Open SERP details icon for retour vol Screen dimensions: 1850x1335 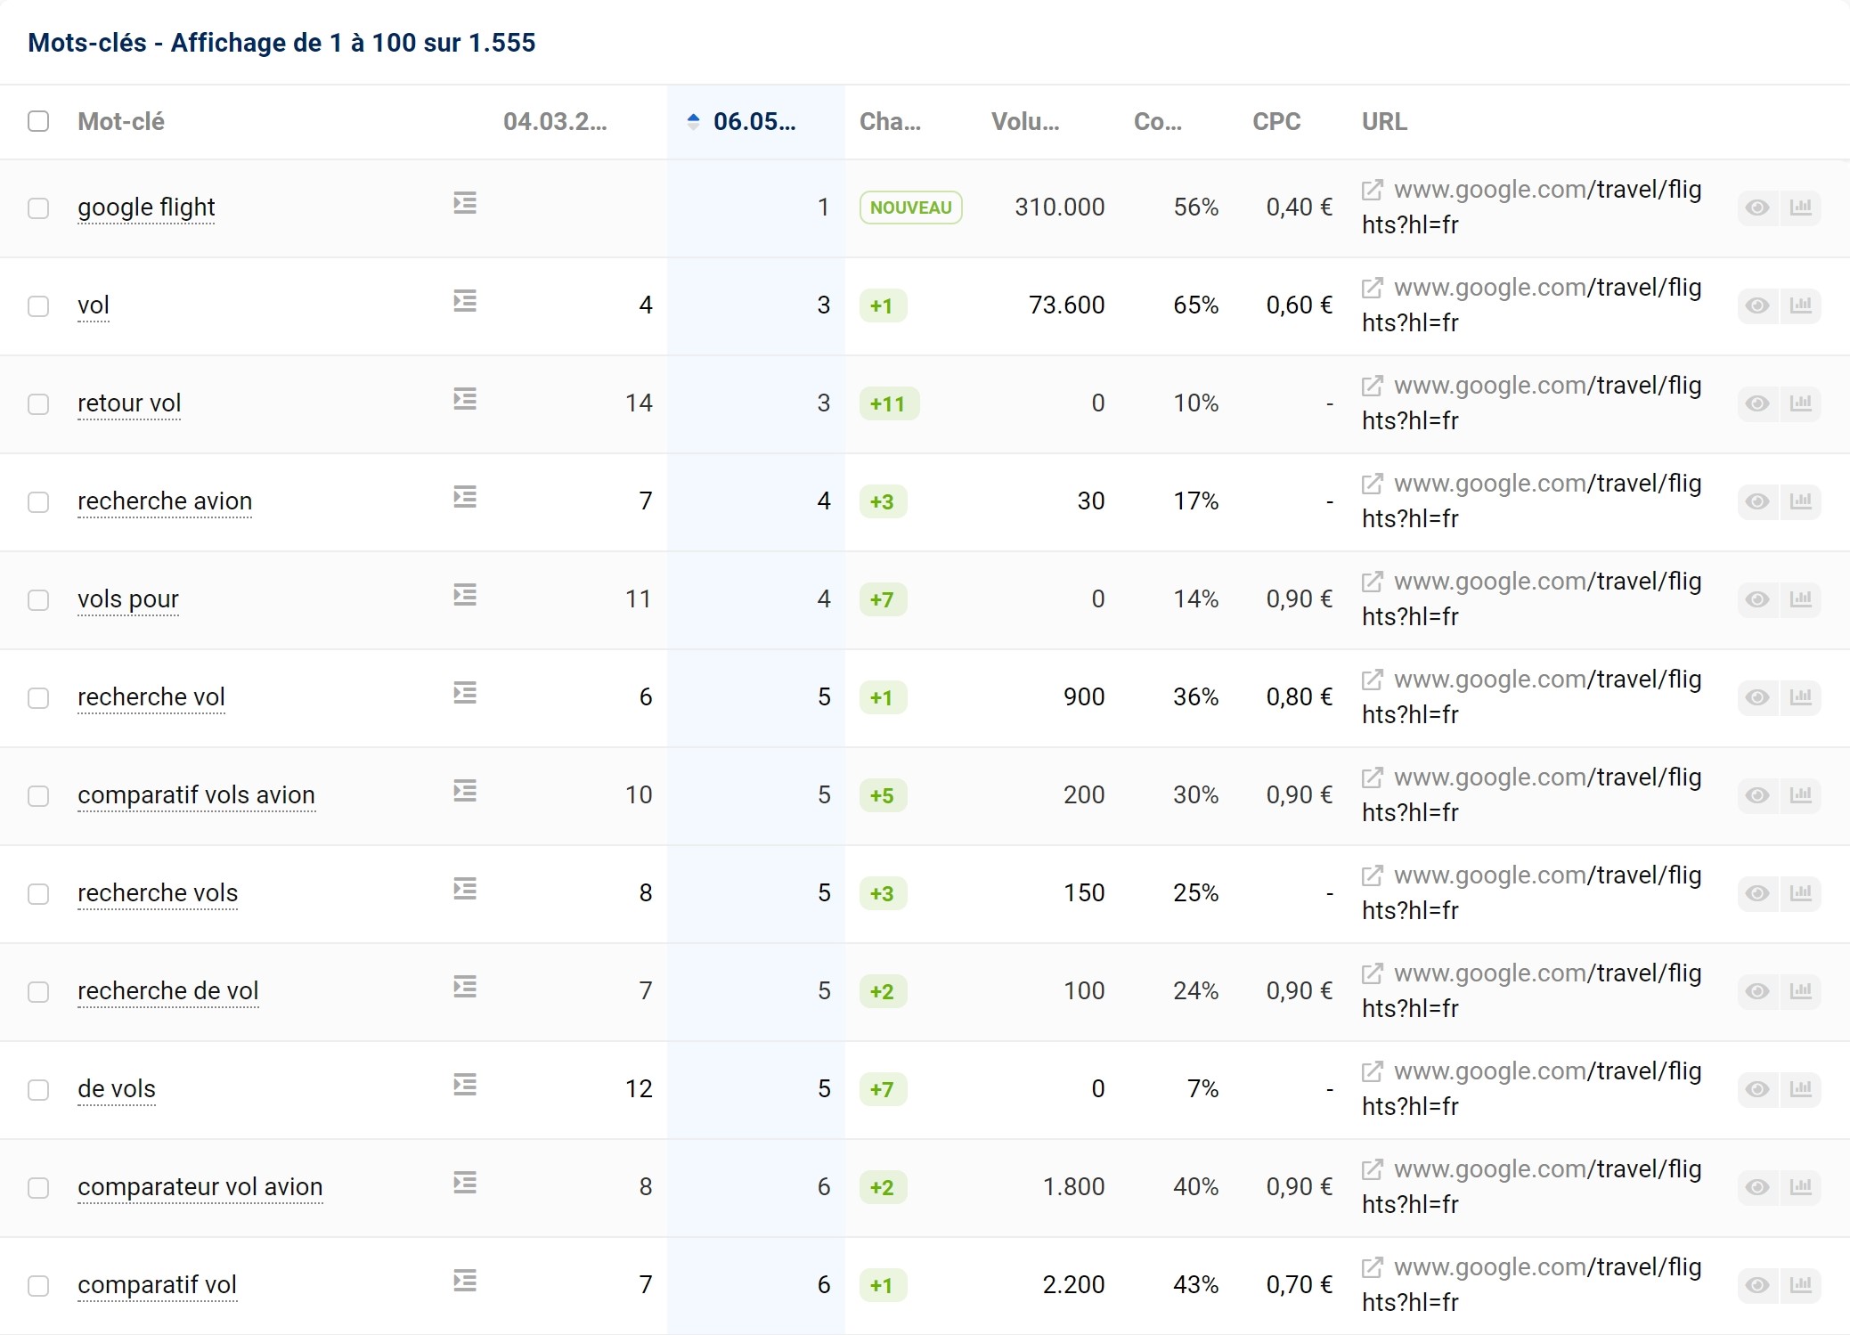coord(465,399)
